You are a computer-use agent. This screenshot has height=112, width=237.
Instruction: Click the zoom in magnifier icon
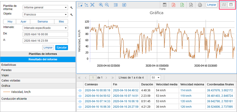point(101,5)
